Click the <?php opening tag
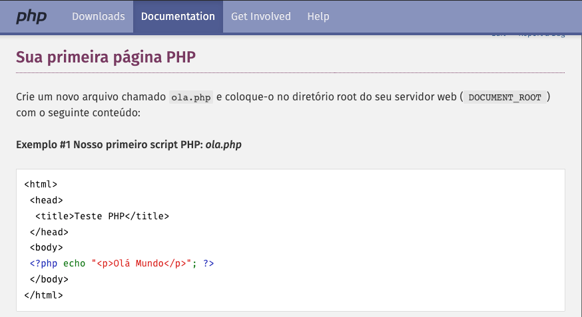The image size is (582, 317). point(43,263)
